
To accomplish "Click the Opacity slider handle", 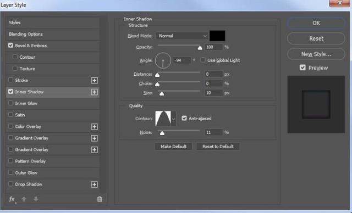I will pos(200,48).
